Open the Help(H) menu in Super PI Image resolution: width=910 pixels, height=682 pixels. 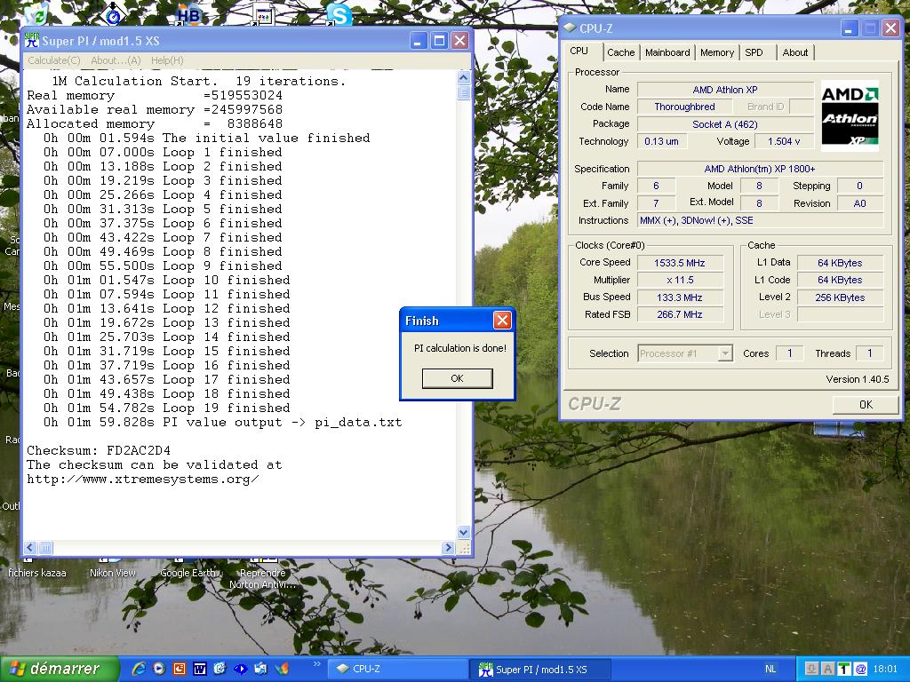pos(167,60)
